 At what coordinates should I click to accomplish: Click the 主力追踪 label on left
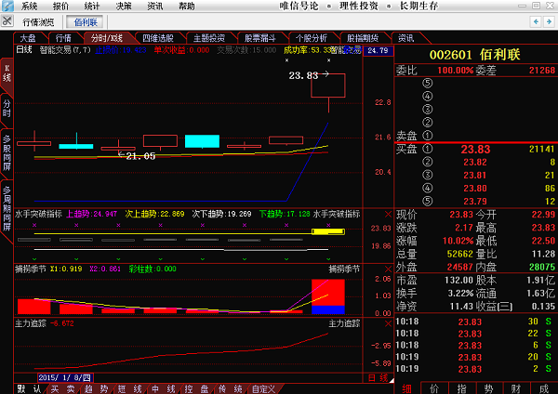31,323
